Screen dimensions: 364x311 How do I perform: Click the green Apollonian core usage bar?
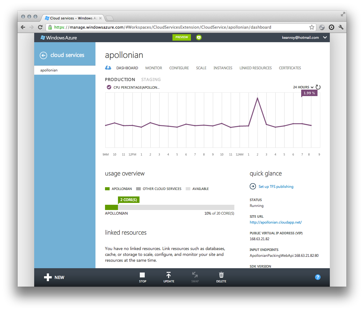(111, 208)
